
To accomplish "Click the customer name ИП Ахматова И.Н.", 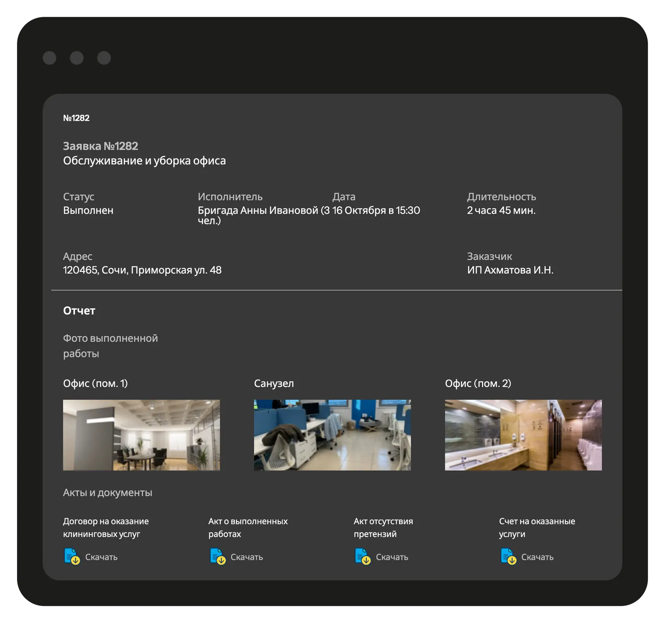I will [510, 270].
